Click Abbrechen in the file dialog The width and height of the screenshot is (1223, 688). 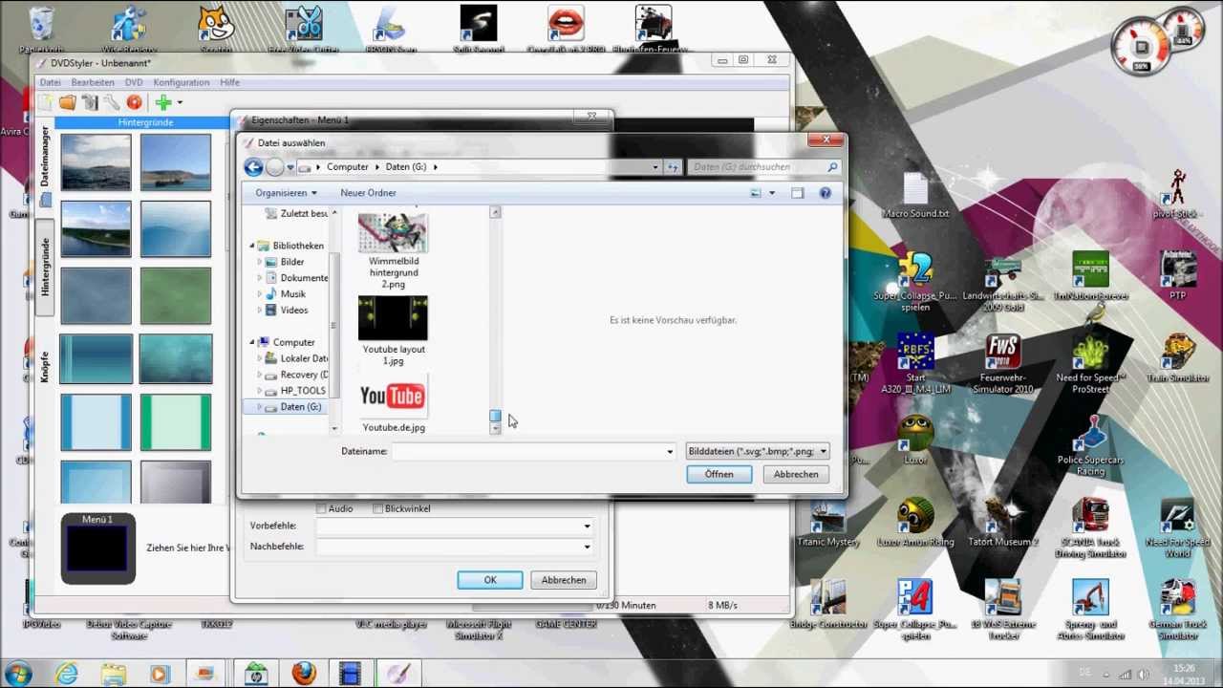coord(796,475)
